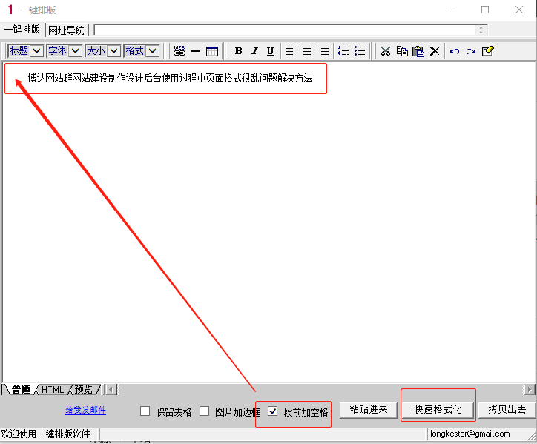Undo the last action

pos(455,51)
